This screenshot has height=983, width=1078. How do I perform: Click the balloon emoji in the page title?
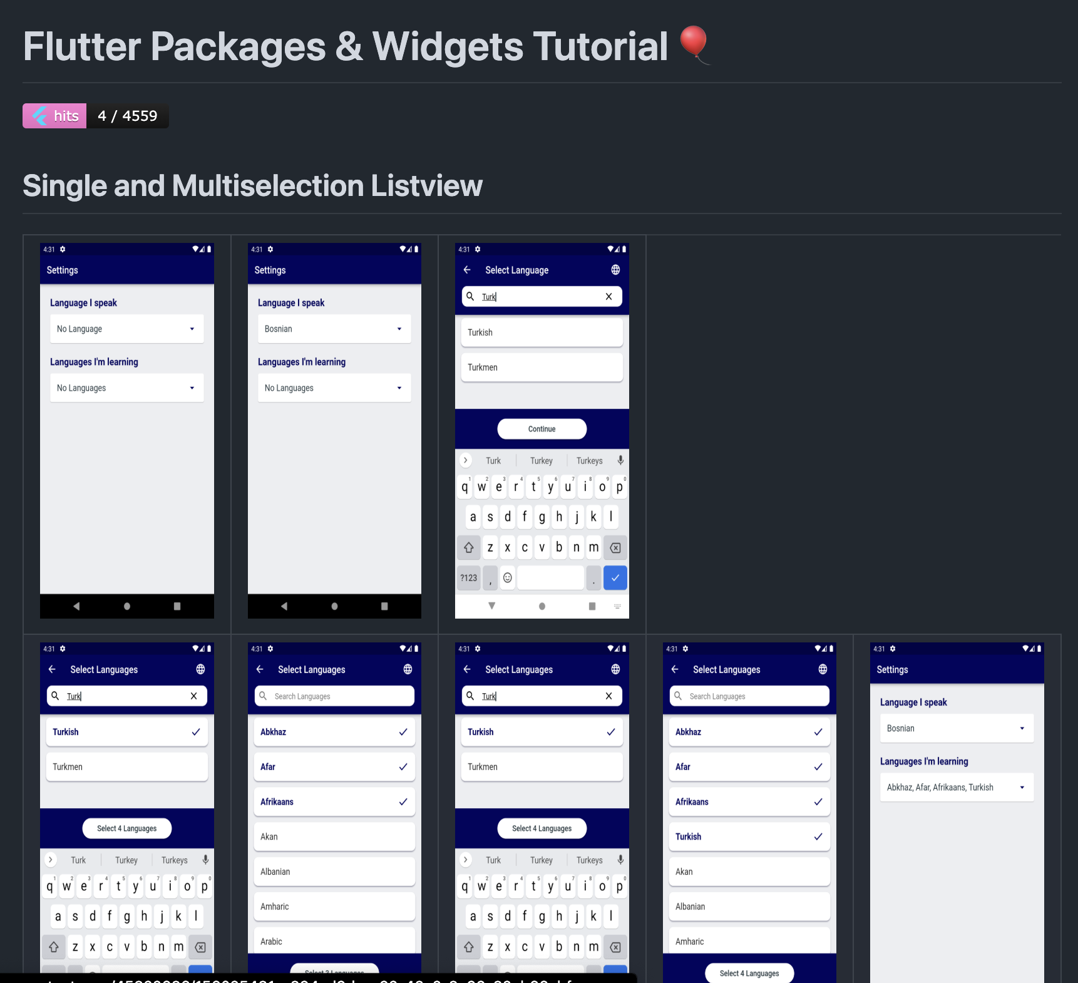point(694,45)
